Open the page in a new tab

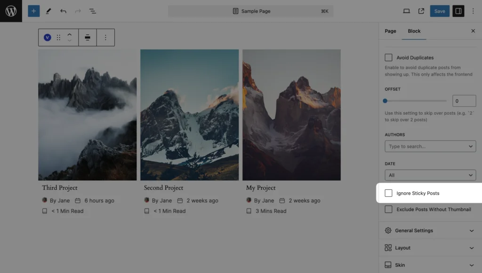click(421, 11)
